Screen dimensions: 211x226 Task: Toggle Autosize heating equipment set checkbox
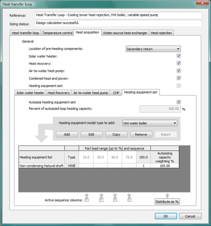[x=179, y=102]
